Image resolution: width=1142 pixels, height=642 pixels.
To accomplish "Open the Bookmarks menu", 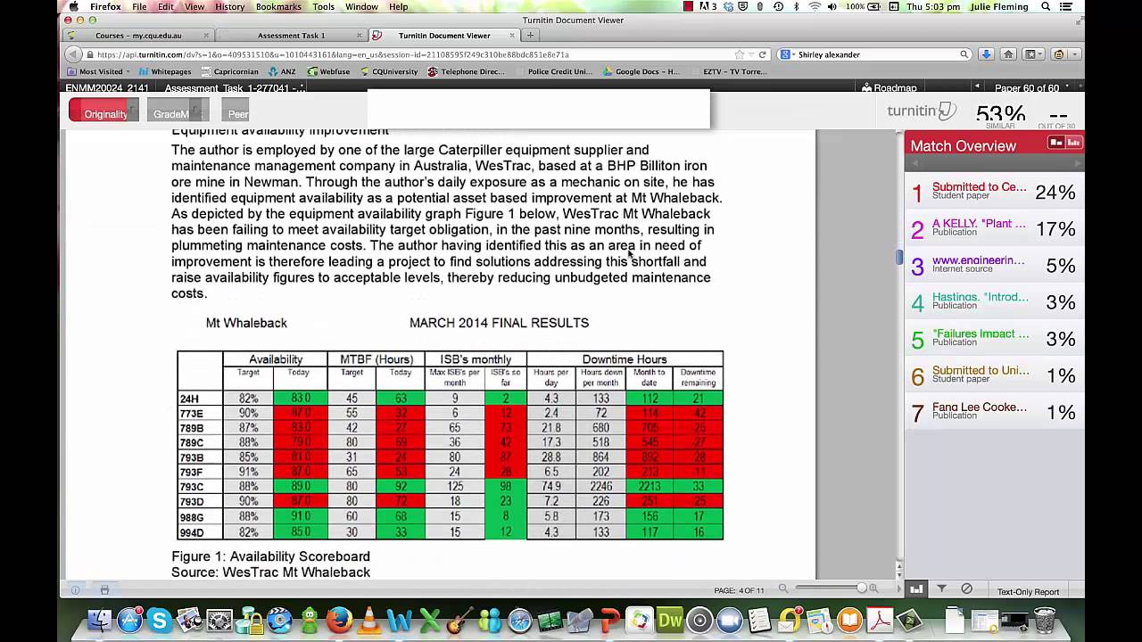I will click(x=278, y=6).
